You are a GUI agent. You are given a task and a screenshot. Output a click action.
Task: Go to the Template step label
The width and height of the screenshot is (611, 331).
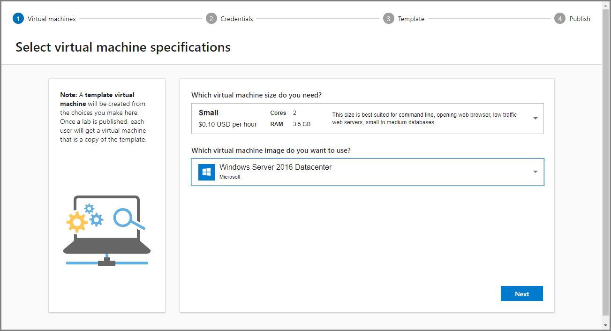pyautogui.click(x=411, y=19)
